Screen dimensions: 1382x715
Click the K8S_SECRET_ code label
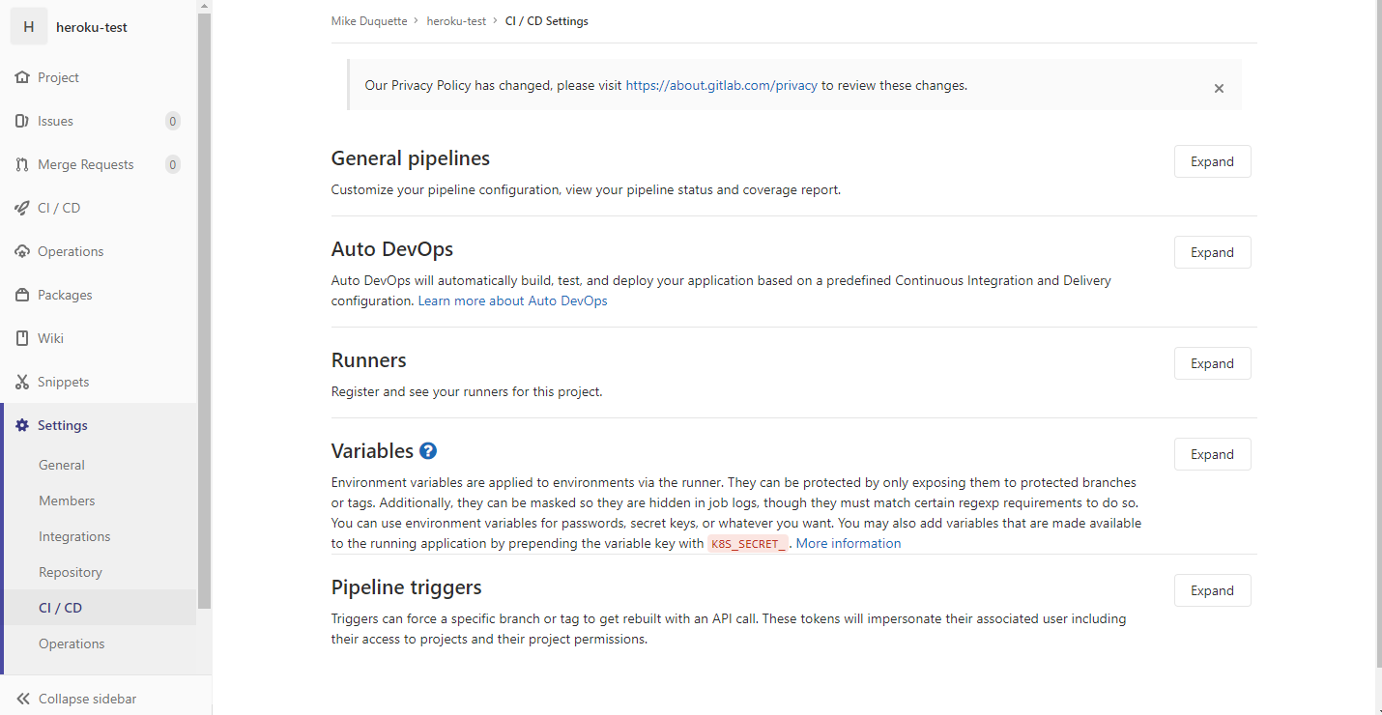(x=748, y=544)
